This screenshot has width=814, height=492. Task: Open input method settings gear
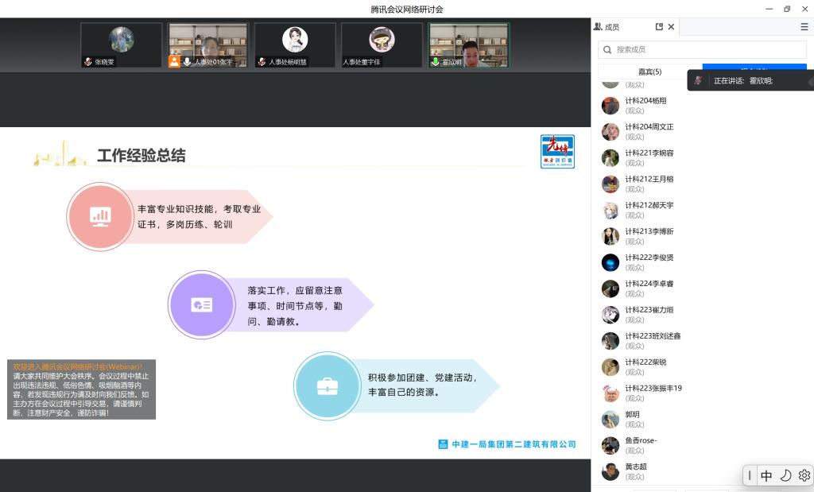pyautogui.click(x=804, y=475)
